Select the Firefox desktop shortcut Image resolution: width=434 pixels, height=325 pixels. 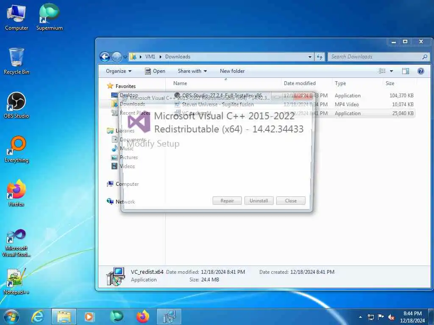point(17,193)
